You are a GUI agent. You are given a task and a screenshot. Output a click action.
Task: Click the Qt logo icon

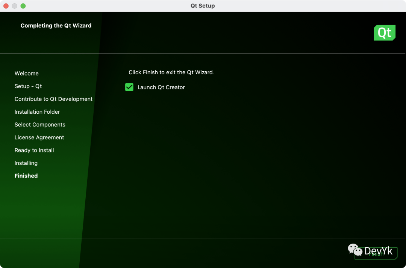click(x=385, y=33)
